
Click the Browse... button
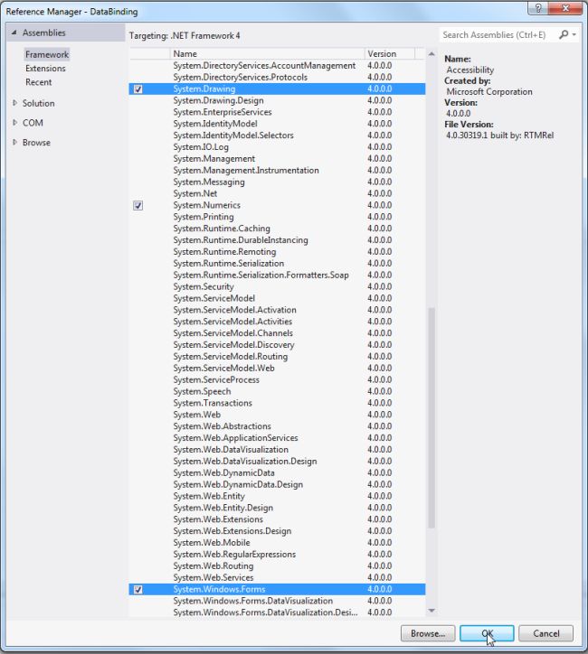(x=428, y=633)
